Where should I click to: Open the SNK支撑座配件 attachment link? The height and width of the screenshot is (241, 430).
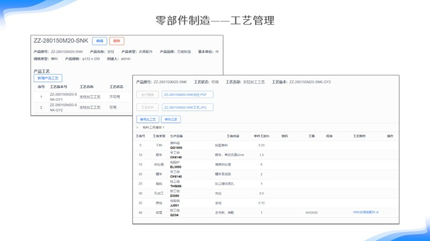click(x=366, y=213)
